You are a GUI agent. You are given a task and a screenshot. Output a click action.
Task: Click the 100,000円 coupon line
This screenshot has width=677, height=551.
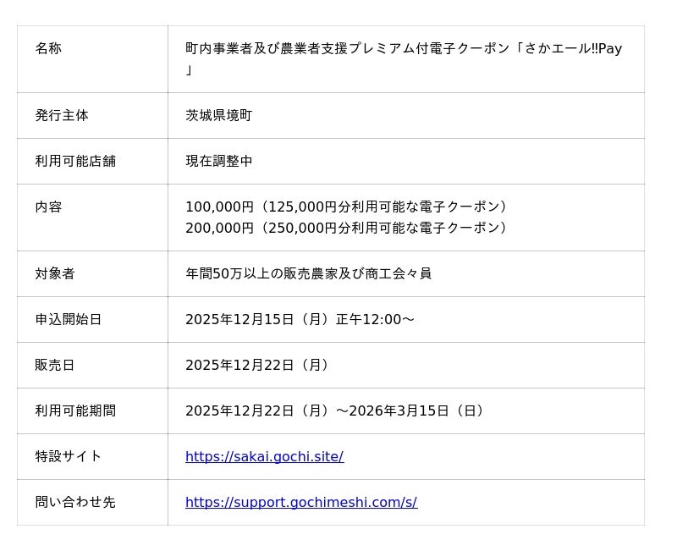click(348, 207)
